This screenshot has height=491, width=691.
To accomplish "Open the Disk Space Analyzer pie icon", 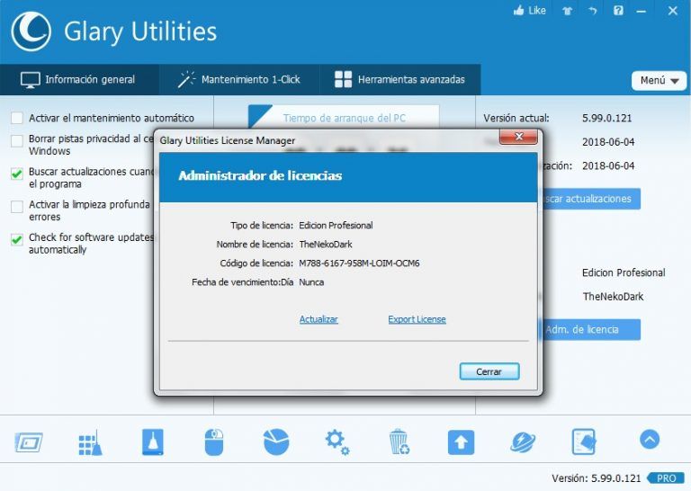I will coord(276,442).
